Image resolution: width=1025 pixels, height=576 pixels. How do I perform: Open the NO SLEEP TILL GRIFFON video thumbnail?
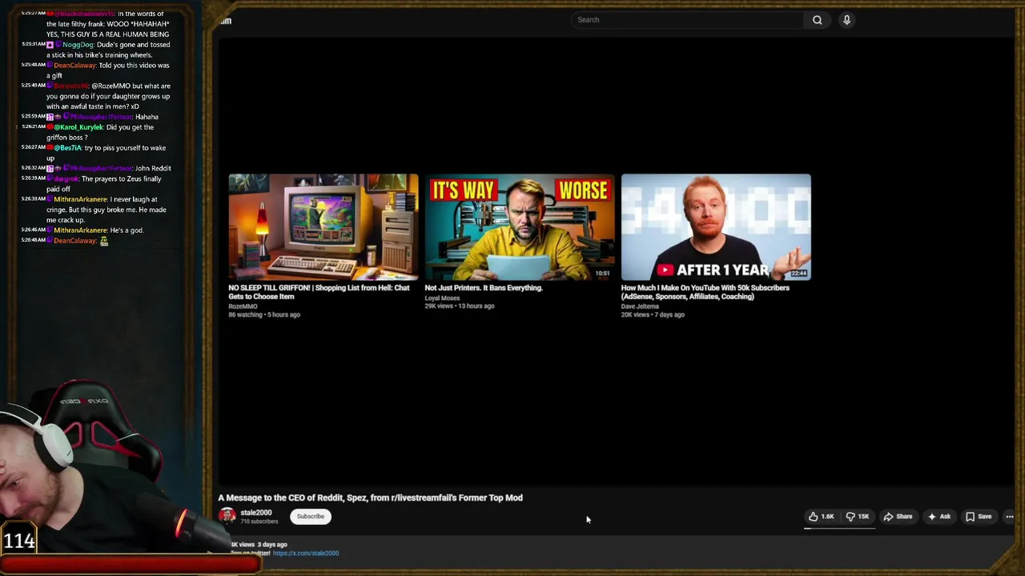[x=324, y=227]
